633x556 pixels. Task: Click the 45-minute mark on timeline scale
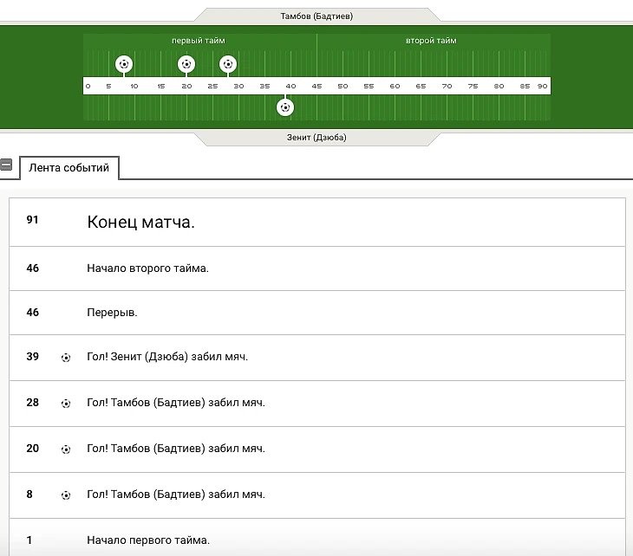316,87
